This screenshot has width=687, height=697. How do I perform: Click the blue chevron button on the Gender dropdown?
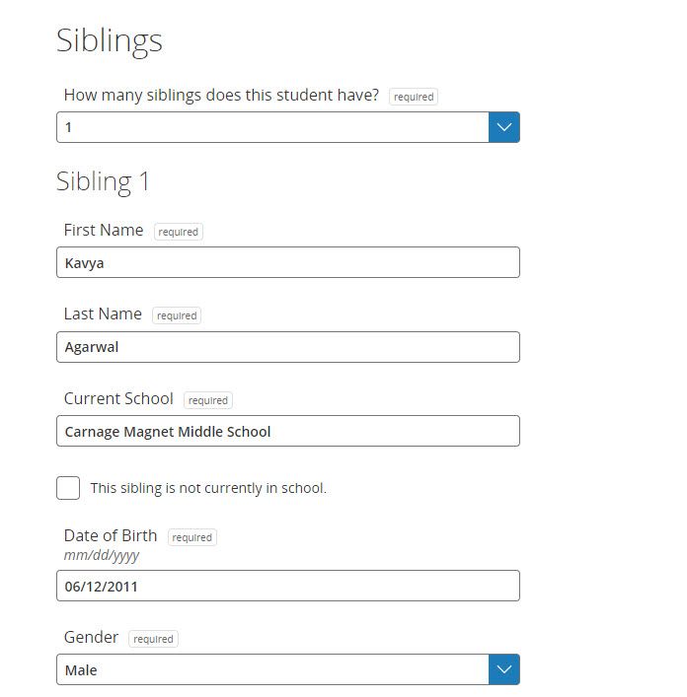503,669
